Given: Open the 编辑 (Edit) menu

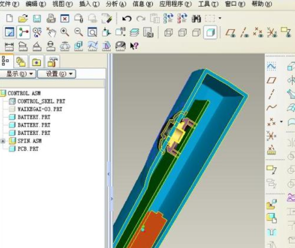Looking at the screenshot, I should point(36,4).
